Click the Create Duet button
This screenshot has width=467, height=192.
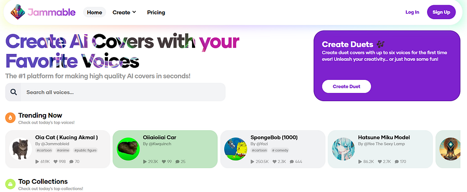coord(347,86)
